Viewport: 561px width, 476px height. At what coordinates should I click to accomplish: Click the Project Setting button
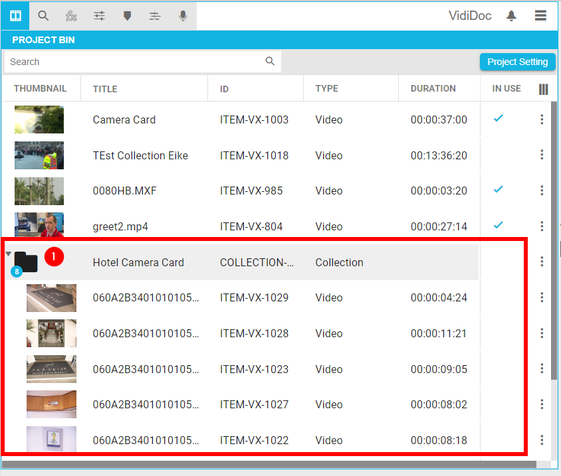517,62
